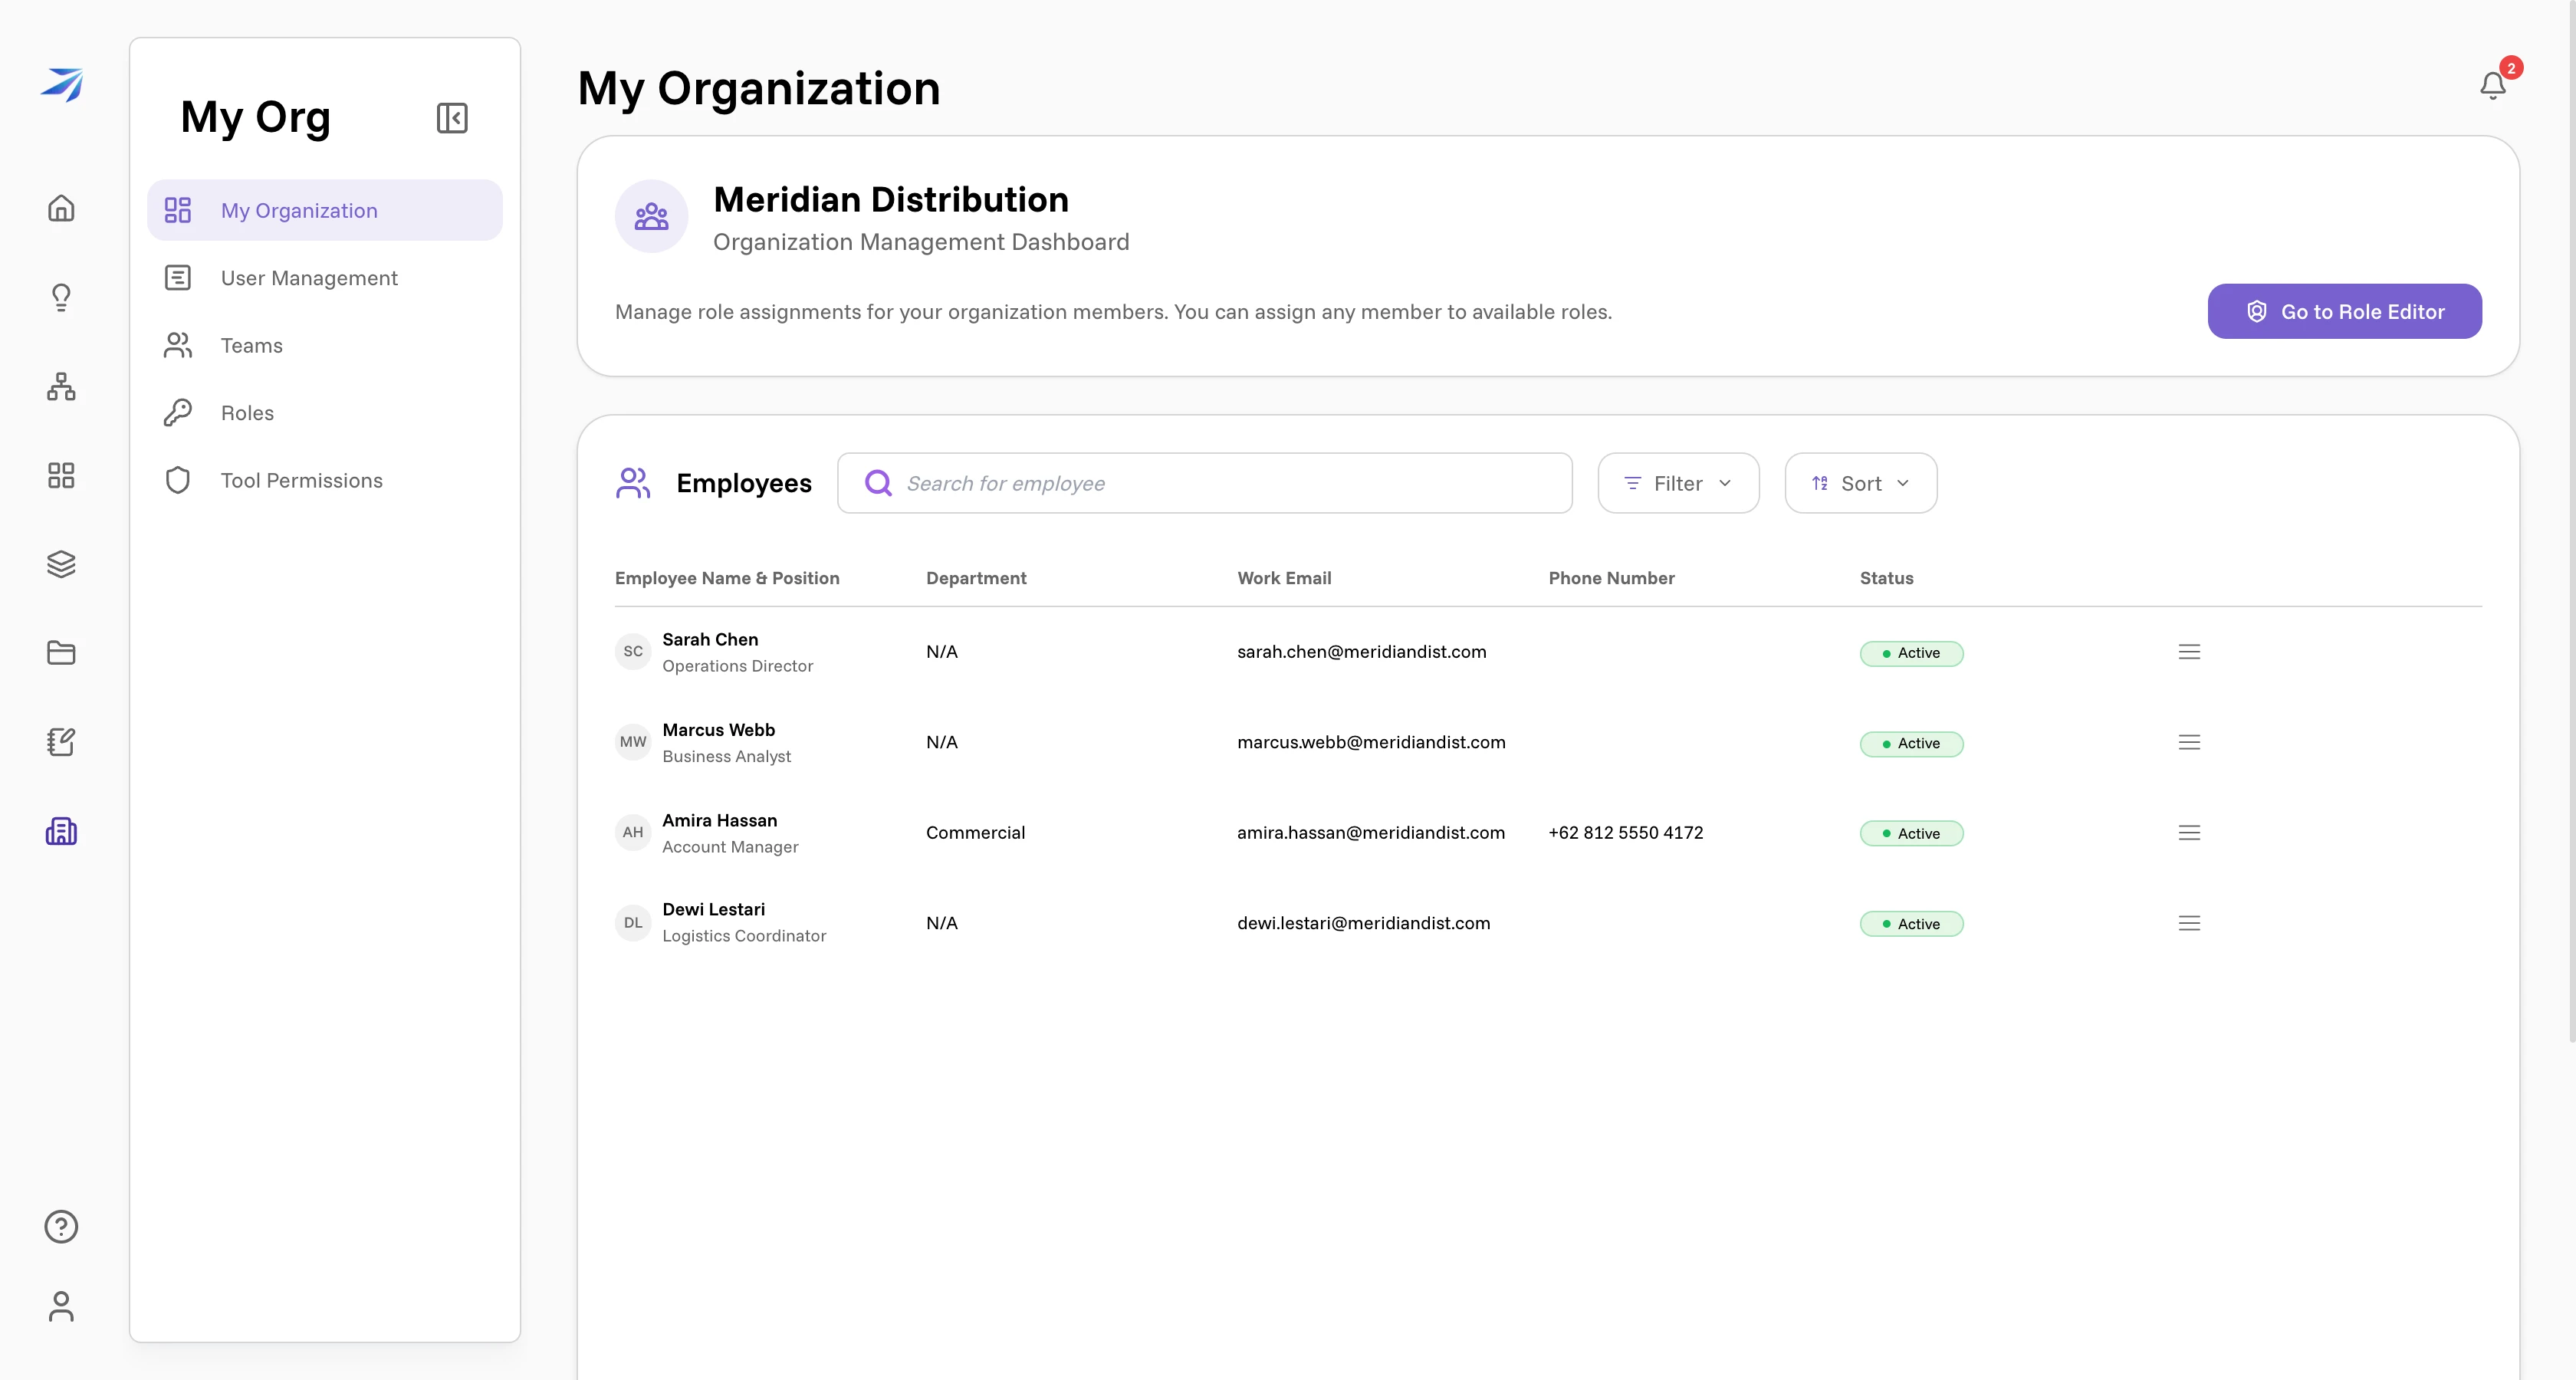
Task: Click the search magnifier icon
Action: point(878,483)
